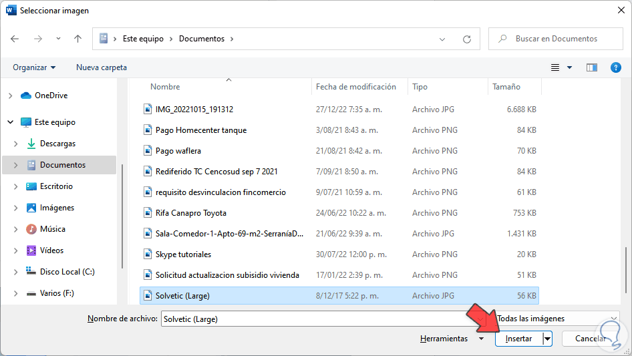Collapse the Este equipo tree node
Viewport: 632px width, 356px height.
pos(10,122)
